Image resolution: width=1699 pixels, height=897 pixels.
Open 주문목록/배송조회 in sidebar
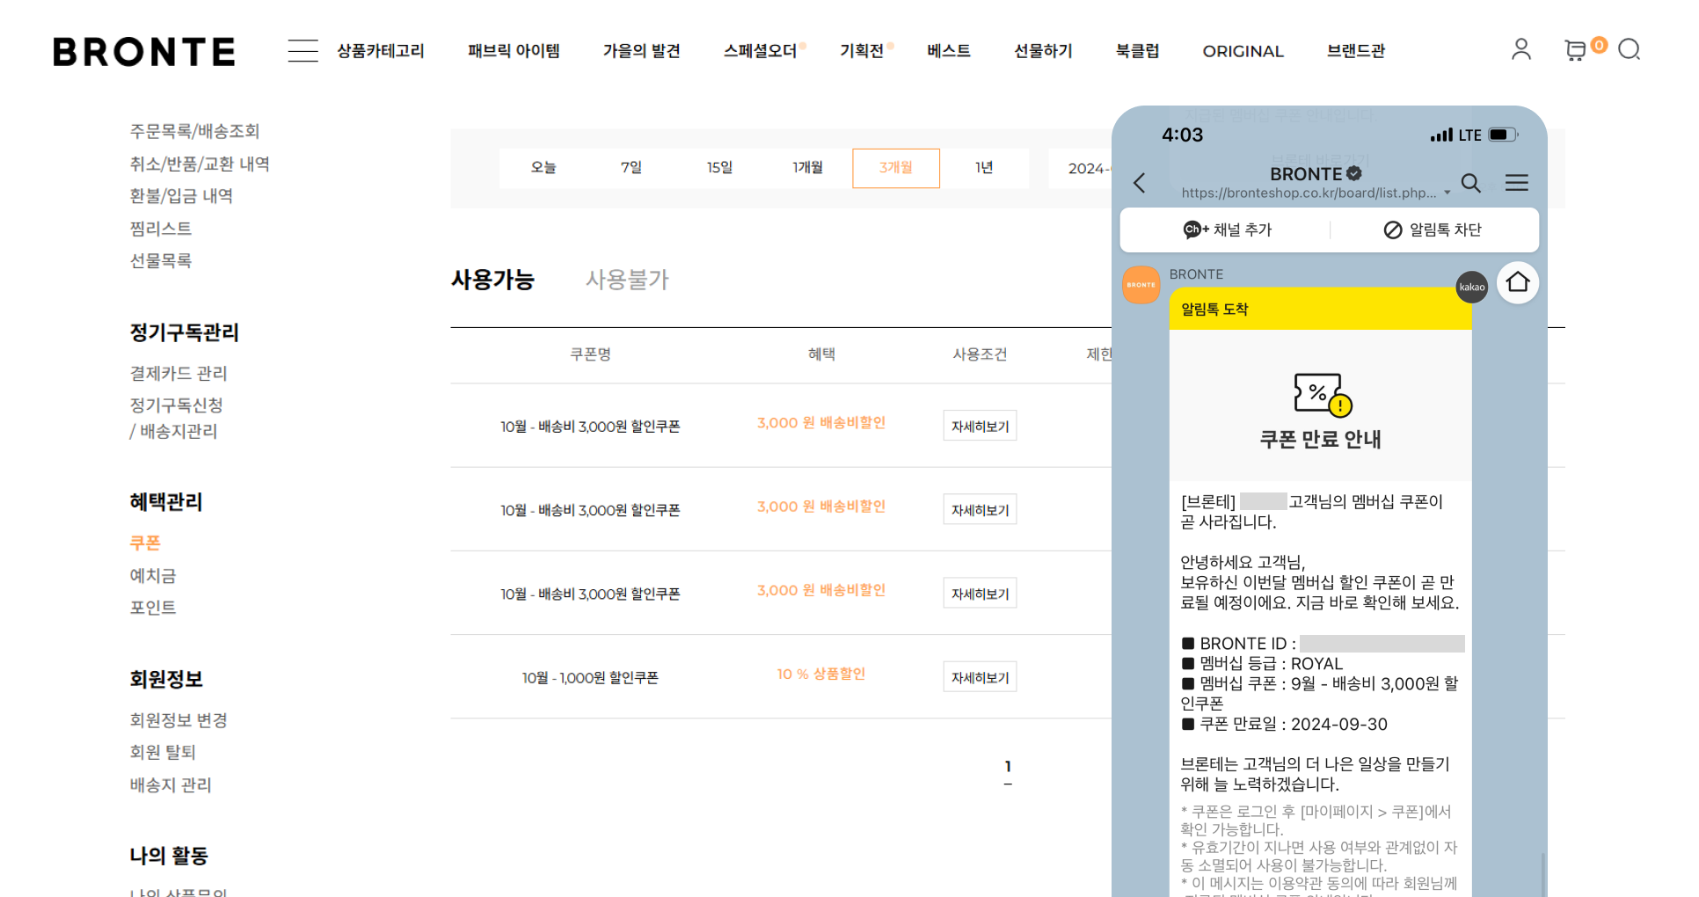click(x=194, y=131)
